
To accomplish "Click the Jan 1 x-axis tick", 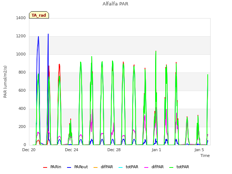I will point(156,150).
